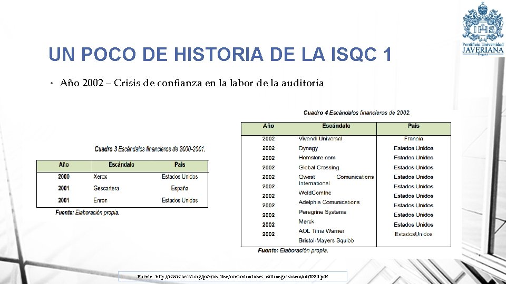Select the 'Escándalo' header in Cuadro 4 table
Image resolution: width=506 pixels, height=284 pixels.
tap(336, 126)
